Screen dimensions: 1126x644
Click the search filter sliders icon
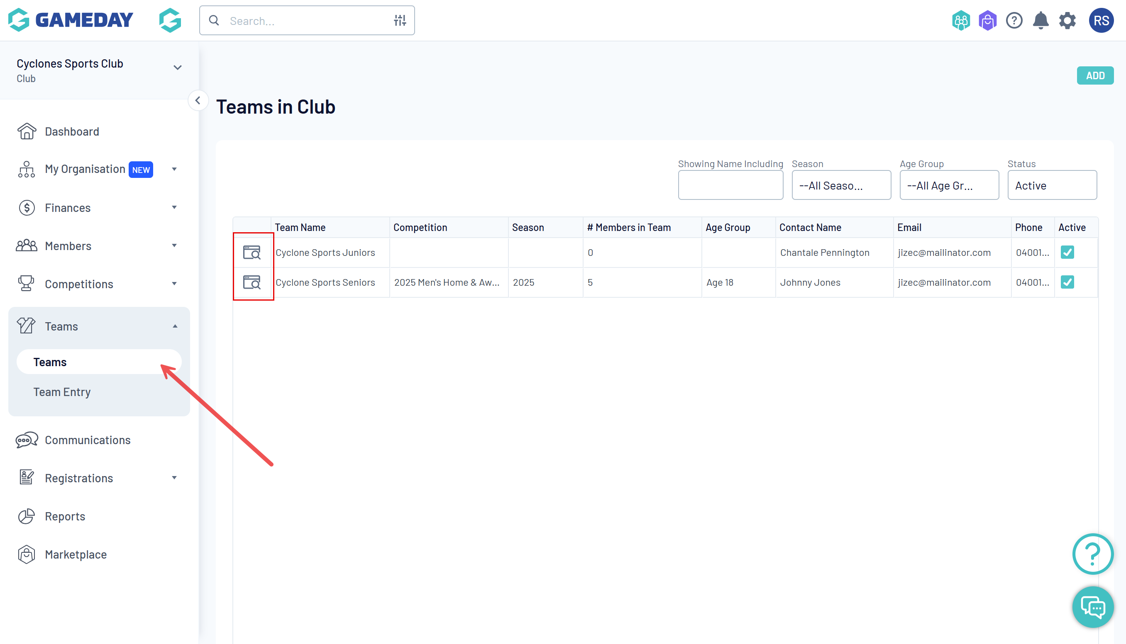400,20
